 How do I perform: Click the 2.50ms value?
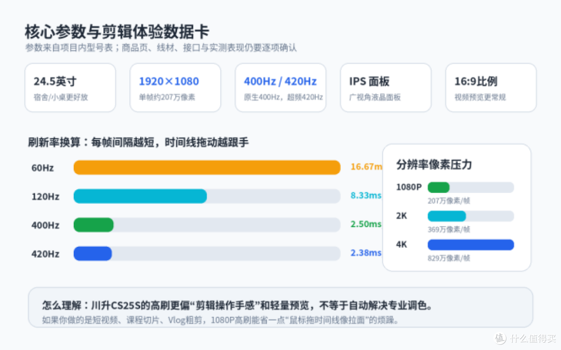[x=366, y=224]
